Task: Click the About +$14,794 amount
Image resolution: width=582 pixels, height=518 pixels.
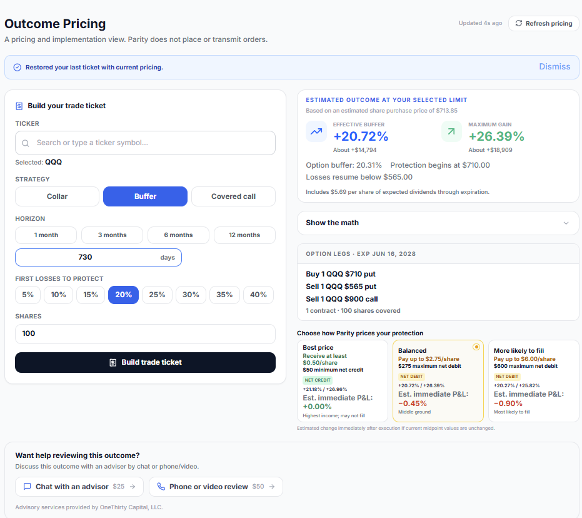Action: (355, 150)
